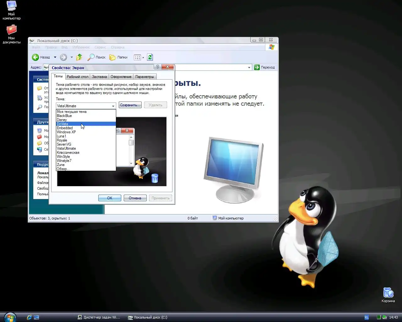Open the Параметры tab
Image resolution: width=402 pixels, height=322 pixels.
click(144, 77)
